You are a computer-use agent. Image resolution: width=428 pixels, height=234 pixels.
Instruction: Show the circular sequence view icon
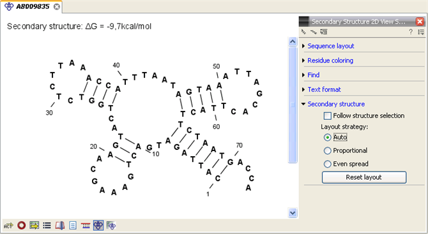click(21, 226)
